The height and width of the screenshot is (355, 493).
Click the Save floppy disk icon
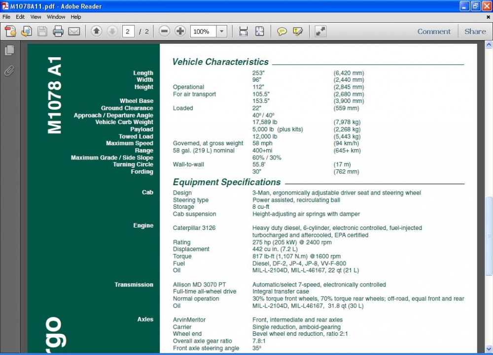tap(42, 32)
